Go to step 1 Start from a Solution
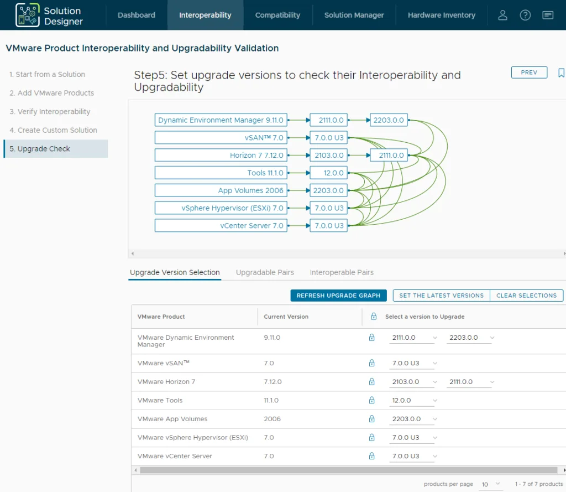Screen dimensions: 566x492 48,74
